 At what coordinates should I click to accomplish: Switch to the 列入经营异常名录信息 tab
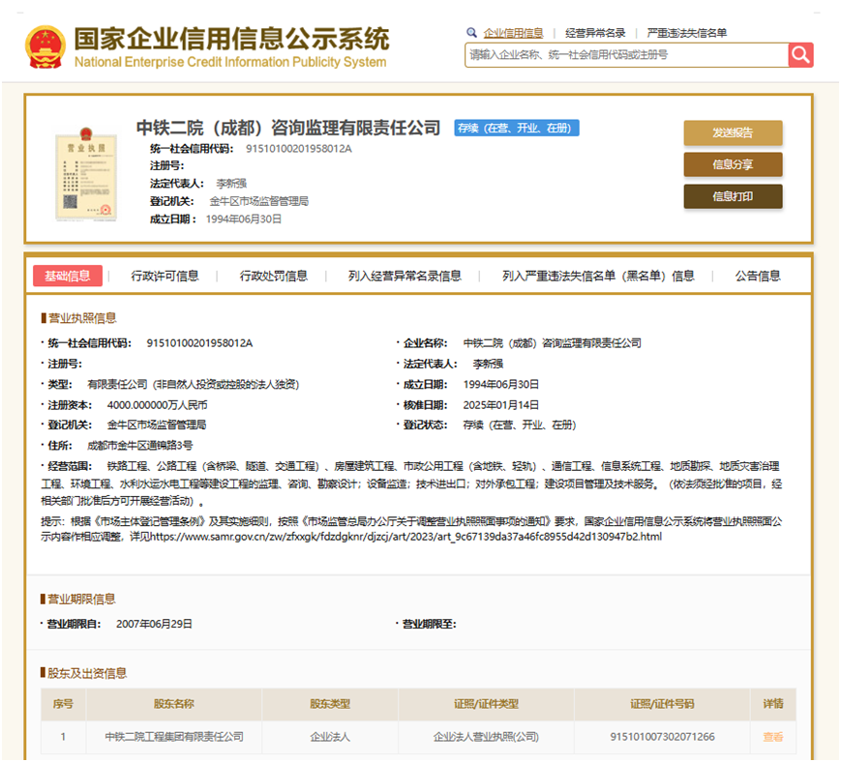tap(405, 276)
